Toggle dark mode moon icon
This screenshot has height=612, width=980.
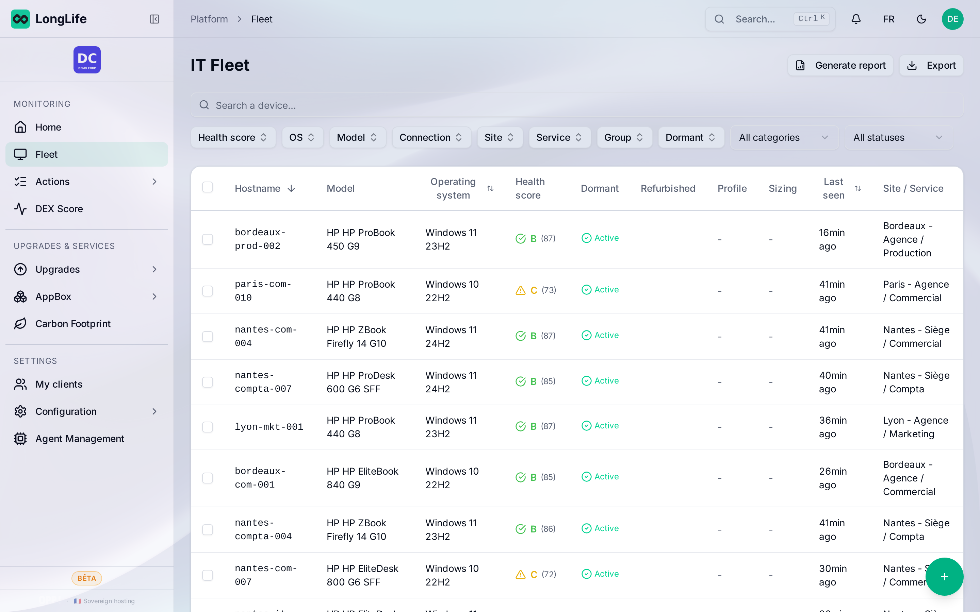pos(921,19)
